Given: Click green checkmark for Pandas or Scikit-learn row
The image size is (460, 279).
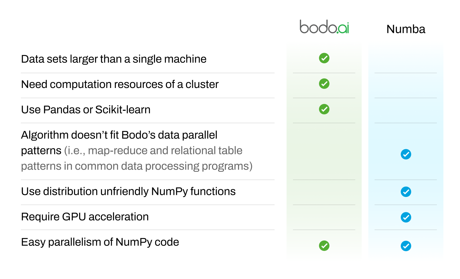Looking at the screenshot, I should (x=324, y=109).
